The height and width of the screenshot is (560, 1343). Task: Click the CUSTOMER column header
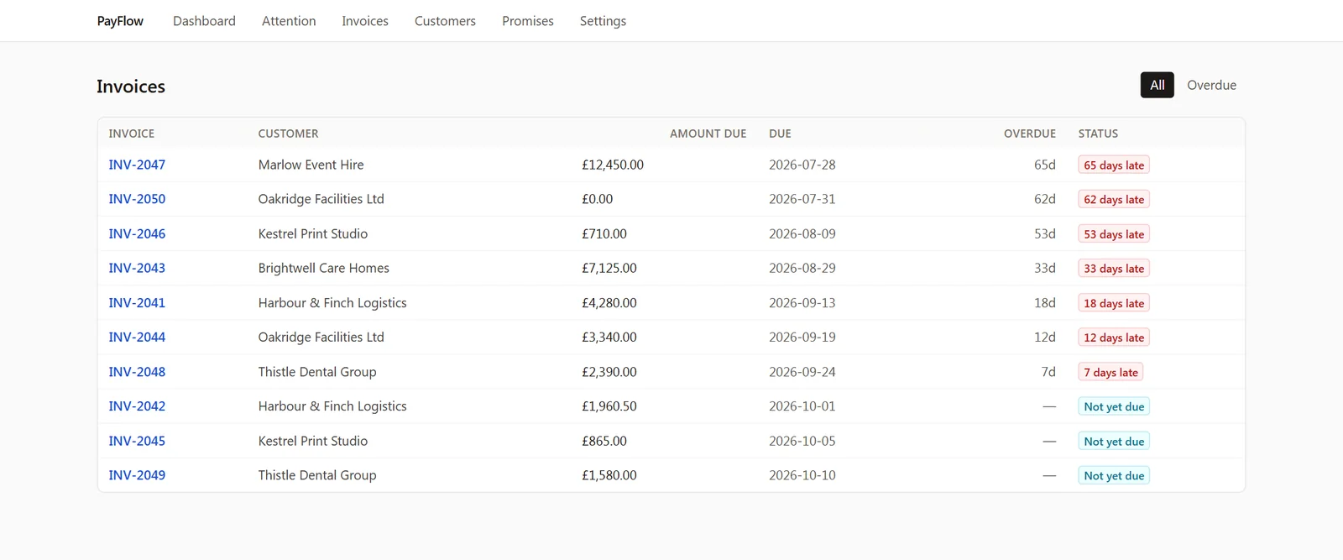point(288,133)
